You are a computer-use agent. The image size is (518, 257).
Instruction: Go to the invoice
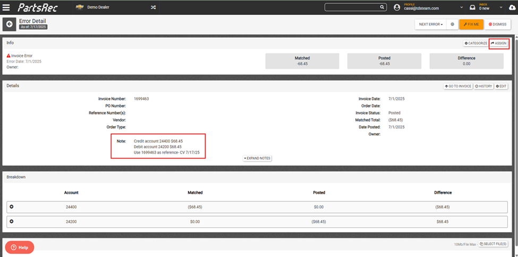point(458,86)
